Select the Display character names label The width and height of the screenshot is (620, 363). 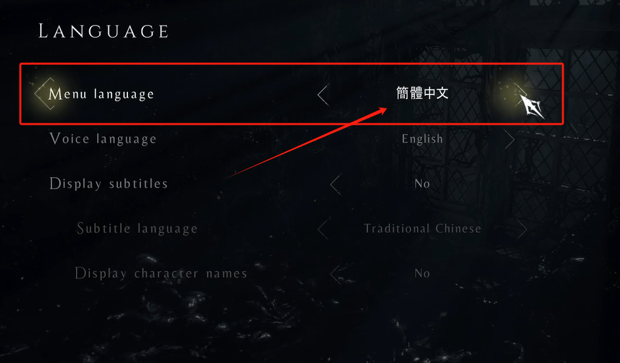[x=161, y=273]
